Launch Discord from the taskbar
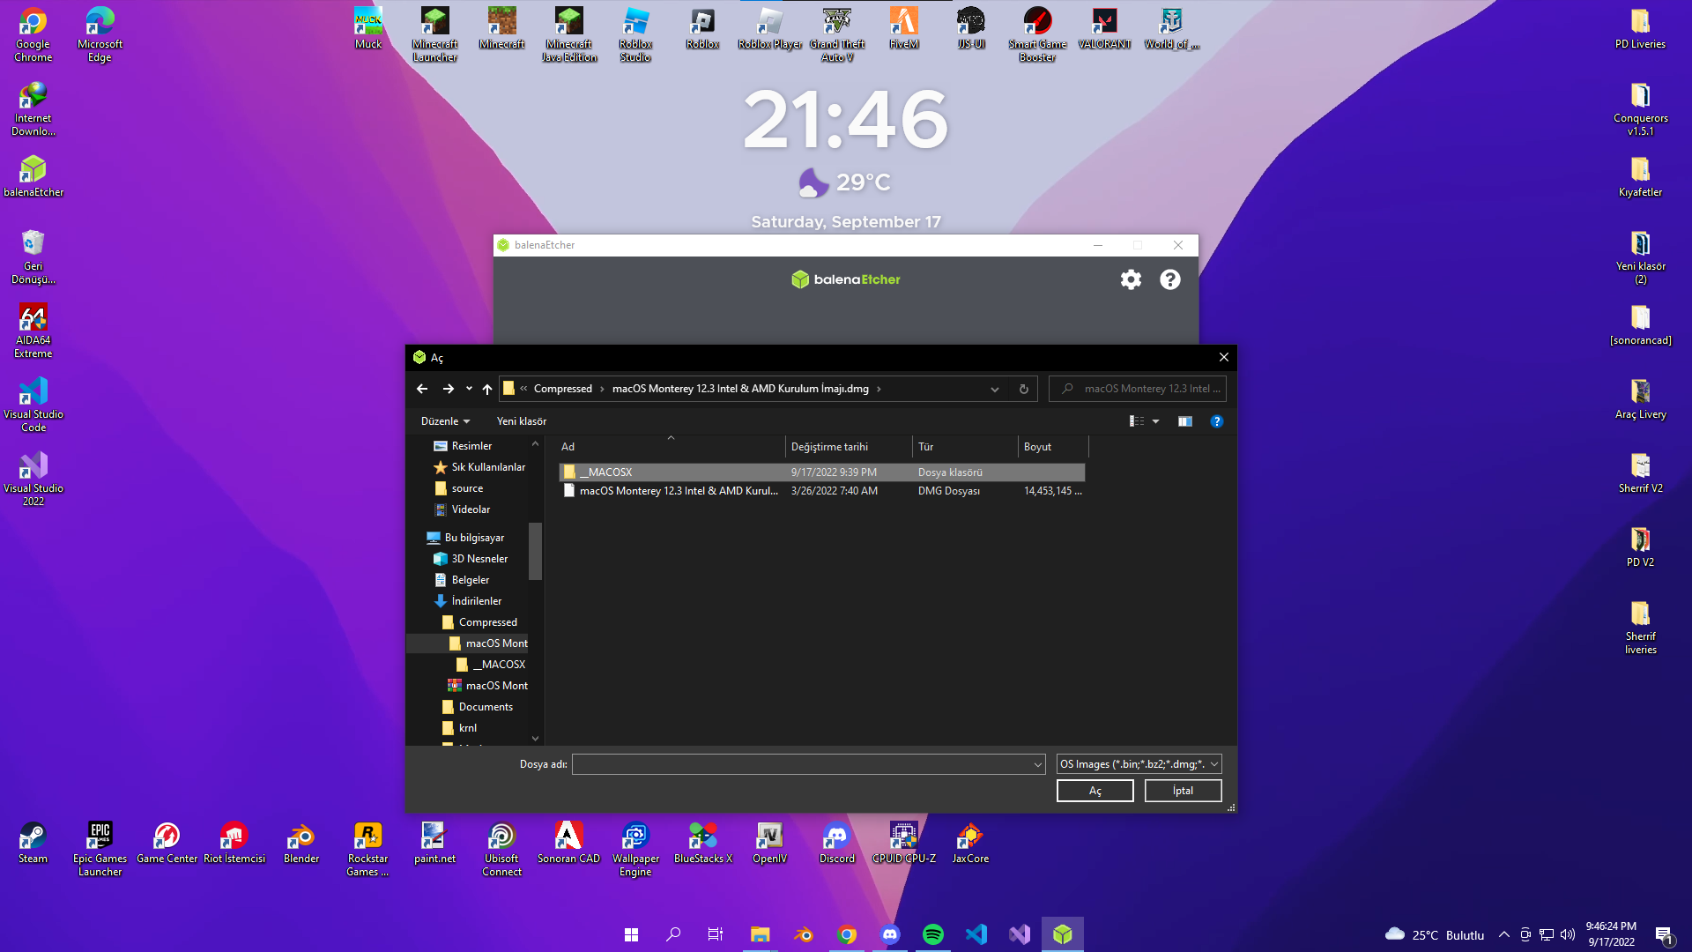The height and width of the screenshot is (952, 1692). pos(890,934)
